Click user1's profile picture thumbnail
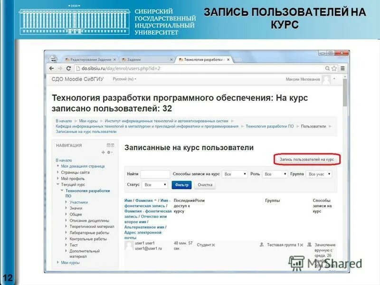The height and width of the screenshot is (285, 380). point(128,246)
